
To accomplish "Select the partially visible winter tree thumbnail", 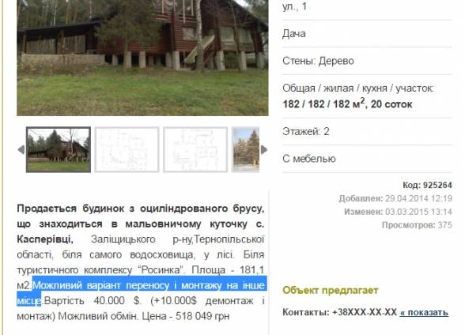I will pos(245,149).
